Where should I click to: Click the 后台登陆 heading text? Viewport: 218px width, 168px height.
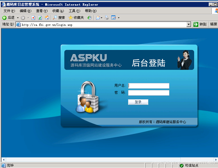pyautogui.click(x=149, y=63)
